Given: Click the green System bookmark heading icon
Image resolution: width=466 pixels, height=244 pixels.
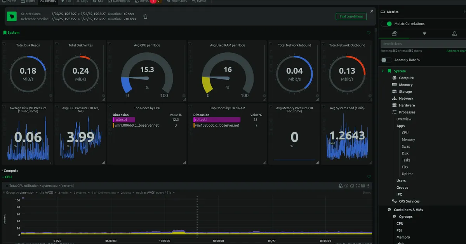Looking at the screenshot, I should coord(5,33).
